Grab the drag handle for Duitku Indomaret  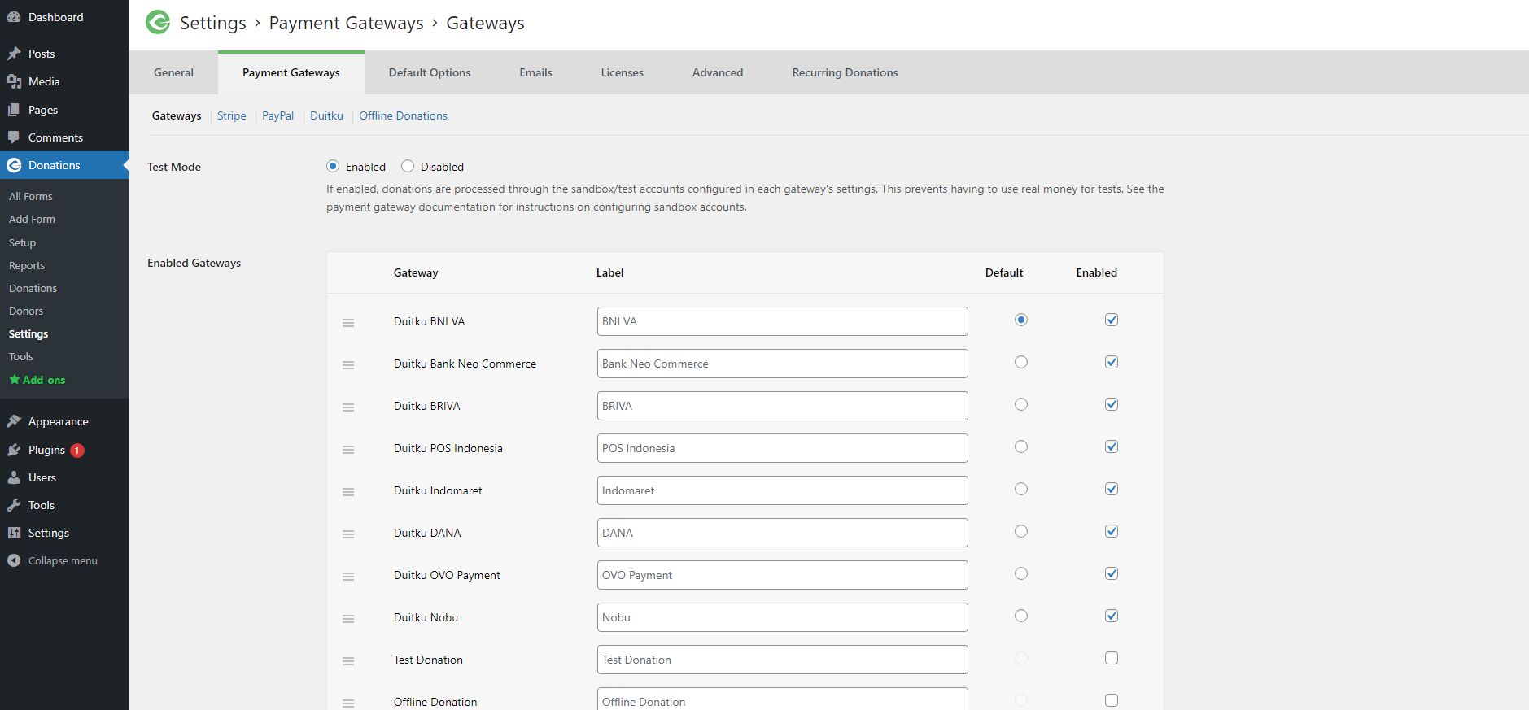click(x=348, y=492)
